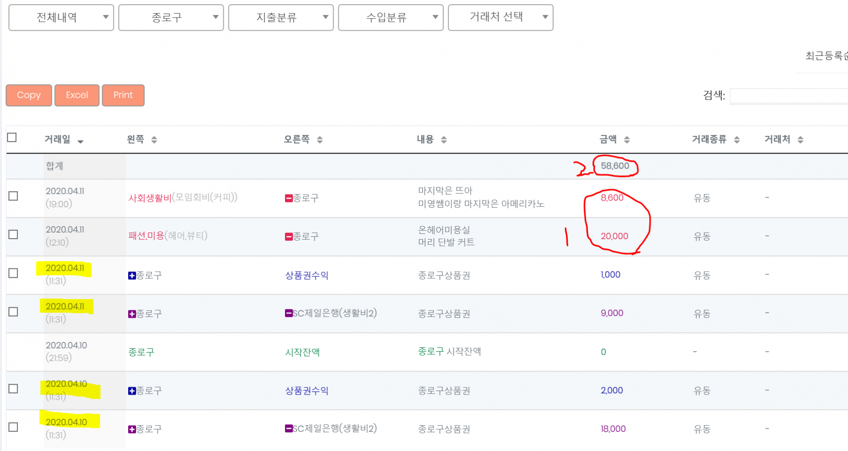Expand the 지출분류 dropdown filter
This screenshot has width=848, height=451.
tap(281, 18)
